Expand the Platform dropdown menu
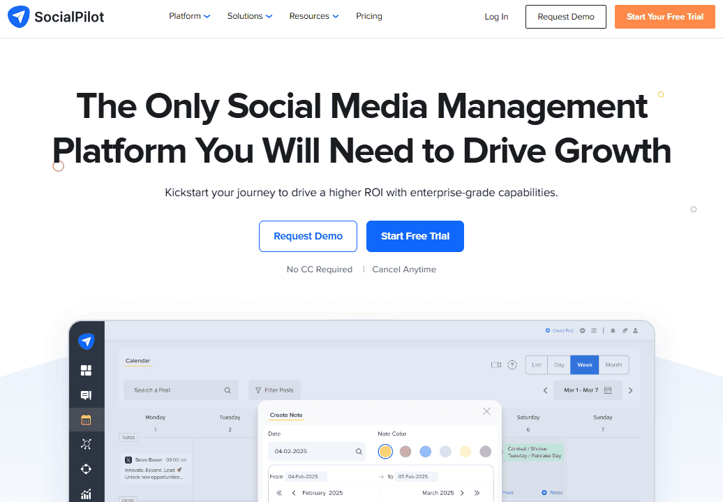This screenshot has height=502, width=723. click(189, 16)
